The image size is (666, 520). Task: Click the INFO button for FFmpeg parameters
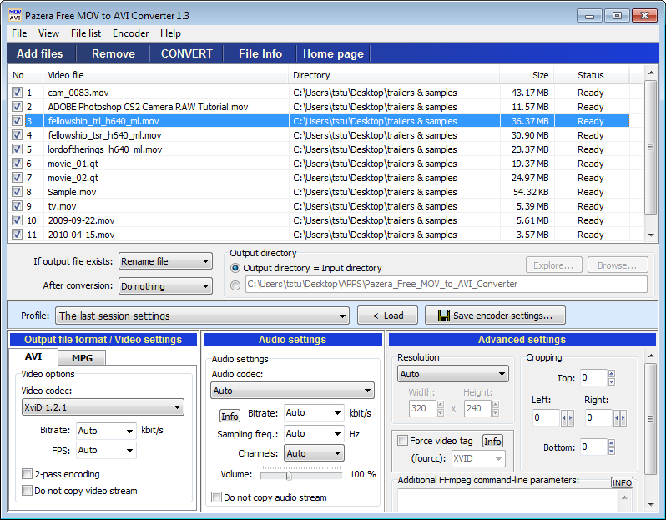coord(623,482)
